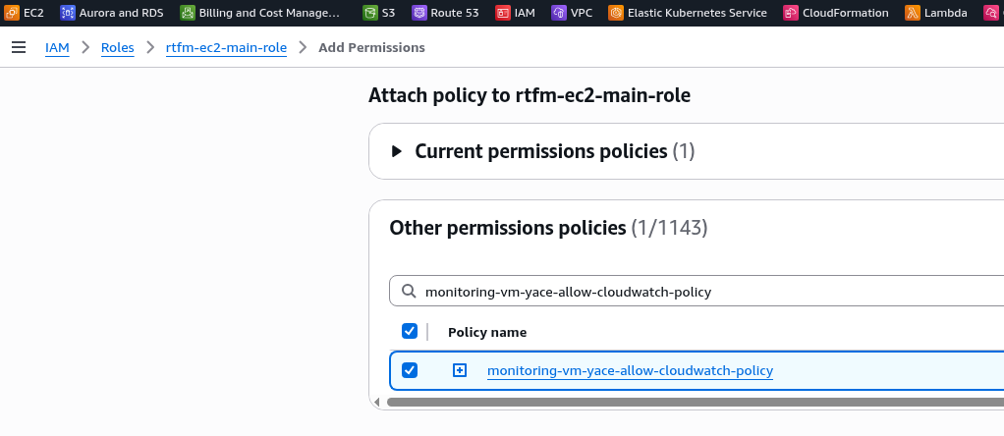The image size is (1004, 436).
Task: Go to IAM in the breadcrumb
Action: (57, 47)
